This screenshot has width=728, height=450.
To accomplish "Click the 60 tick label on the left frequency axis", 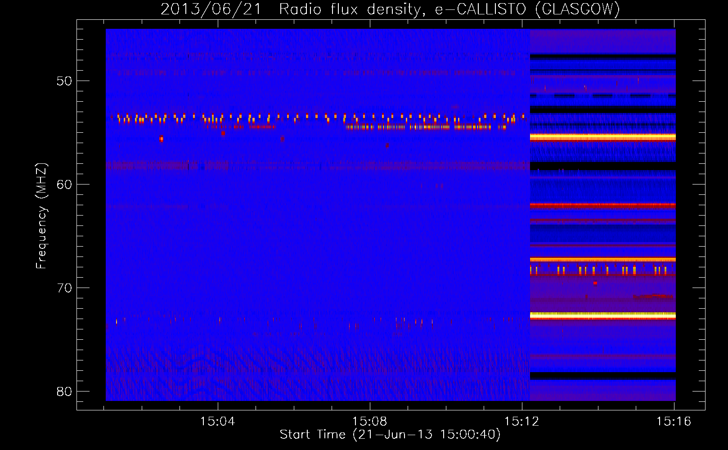I will pyautogui.click(x=64, y=184).
